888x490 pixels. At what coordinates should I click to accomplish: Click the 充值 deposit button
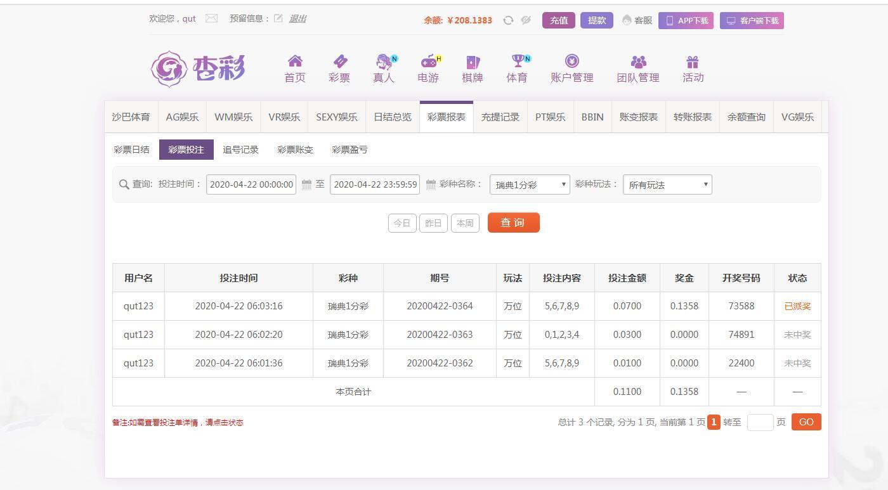559,20
